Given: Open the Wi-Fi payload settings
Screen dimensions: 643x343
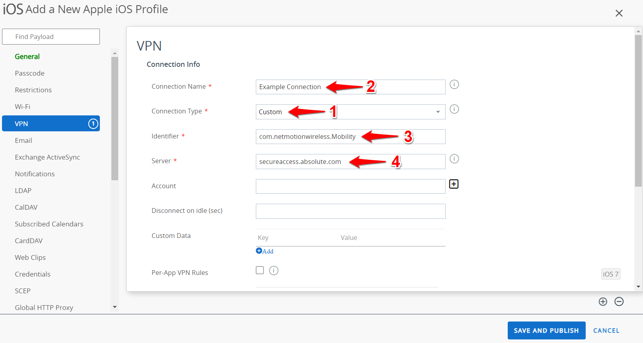Looking at the screenshot, I should click(x=22, y=107).
